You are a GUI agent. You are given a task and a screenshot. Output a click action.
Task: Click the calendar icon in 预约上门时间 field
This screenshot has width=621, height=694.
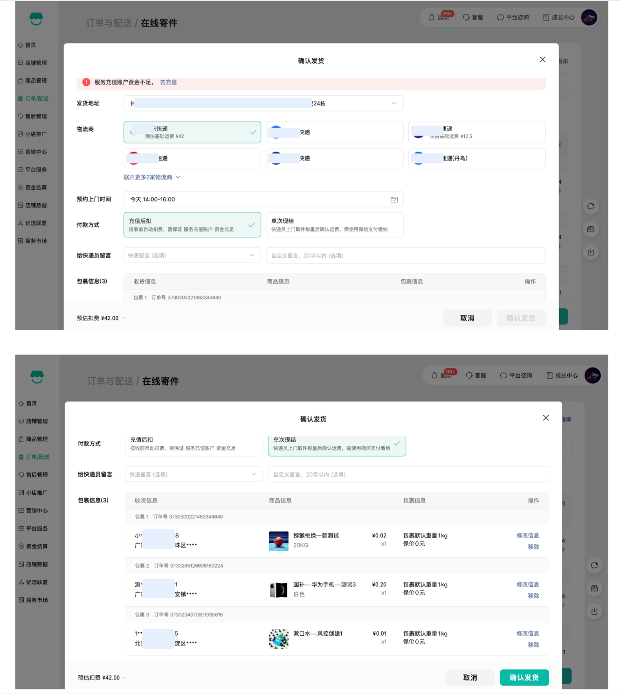coord(394,200)
